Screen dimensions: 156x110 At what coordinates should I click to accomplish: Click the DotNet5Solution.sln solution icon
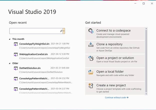tap(16, 68)
